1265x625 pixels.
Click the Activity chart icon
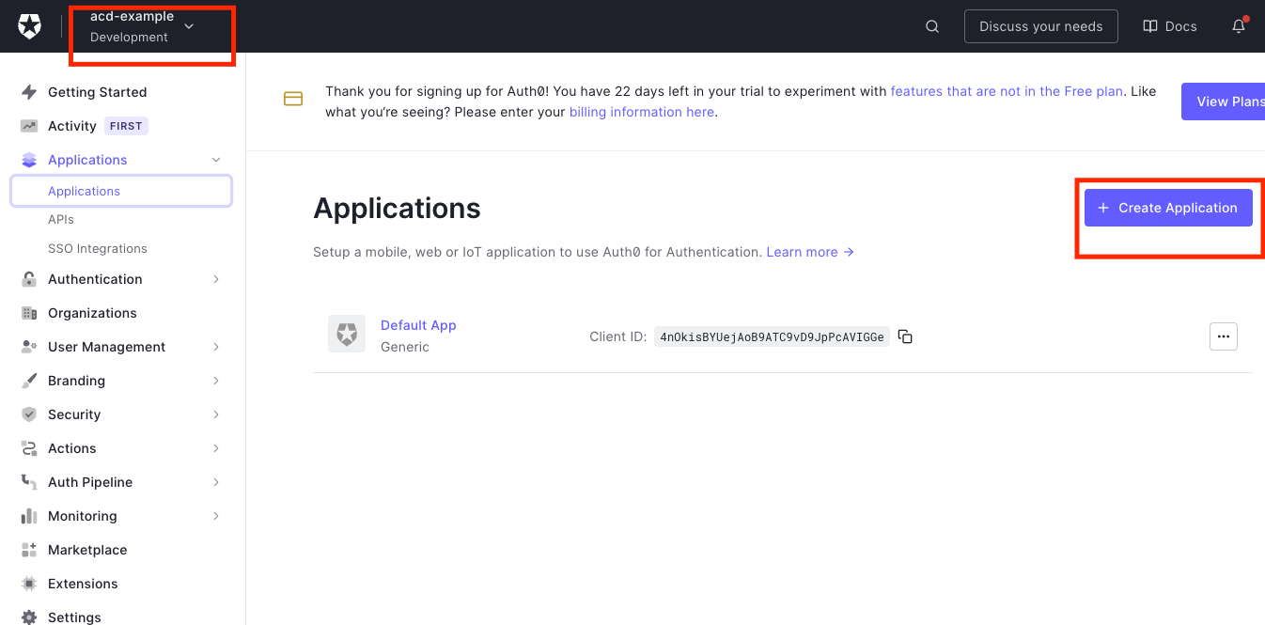coord(29,126)
